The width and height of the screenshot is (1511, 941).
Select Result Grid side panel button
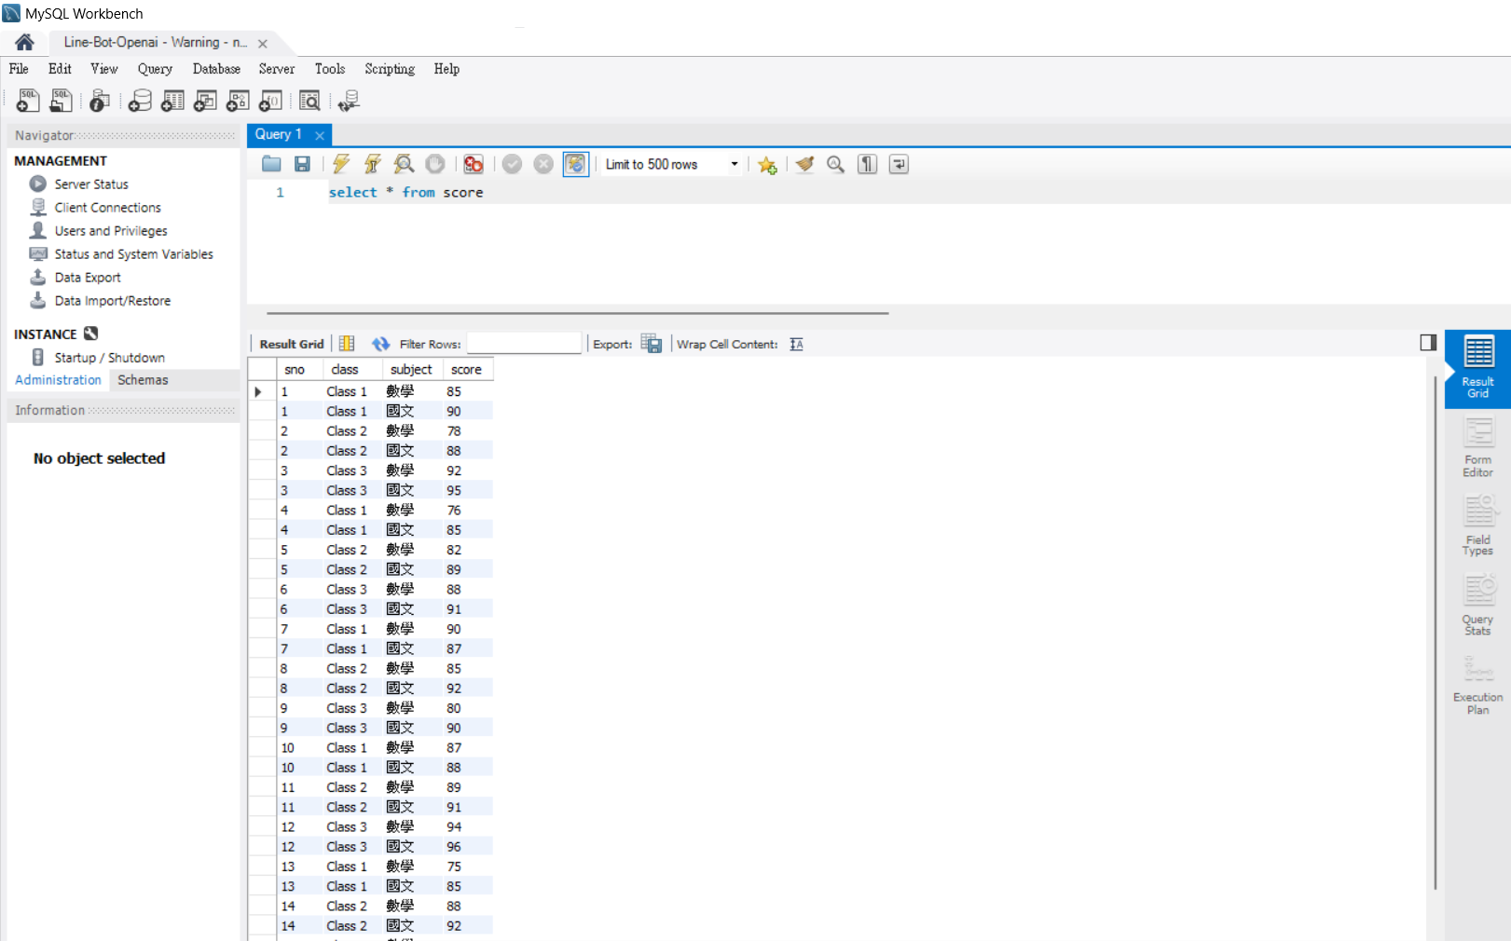pyautogui.click(x=1477, y=368)
